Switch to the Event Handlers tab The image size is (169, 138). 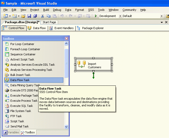pyautogui.click(x=62, y=28)
